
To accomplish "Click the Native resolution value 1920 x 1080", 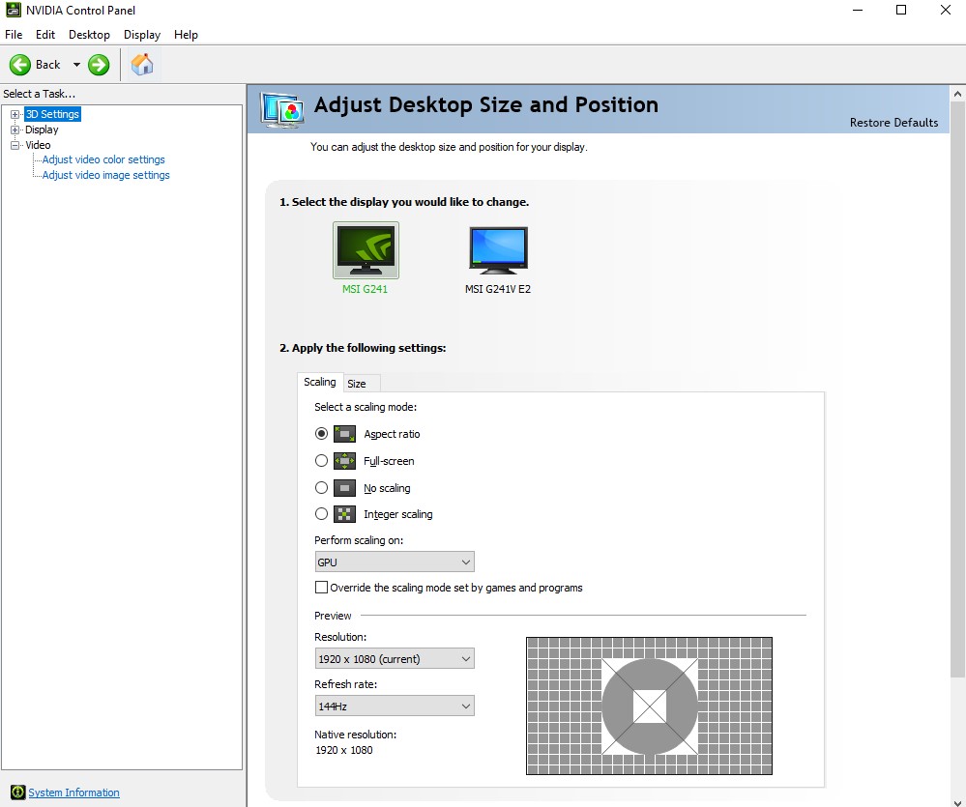I will (344, 750).
